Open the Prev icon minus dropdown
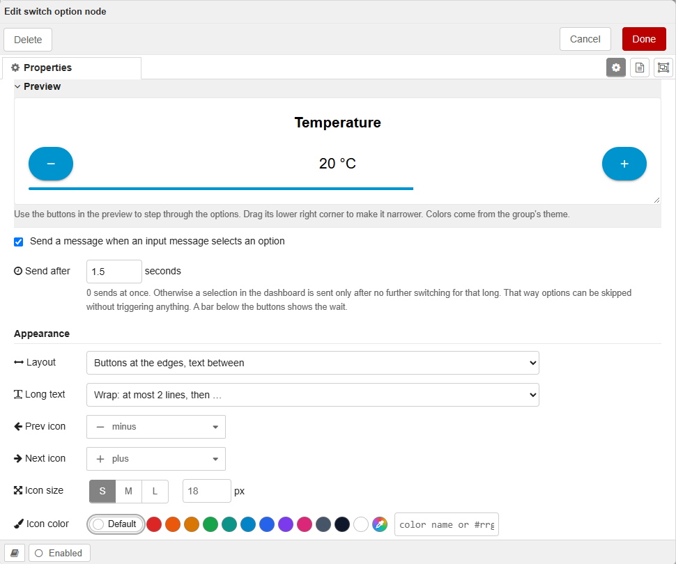 pos(156,427)
